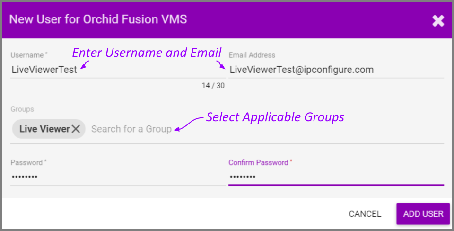The image size is (454, 231).
Task: Select the Live Viewer group chip label
Action: pyautogui.click(x=44, y=129)
